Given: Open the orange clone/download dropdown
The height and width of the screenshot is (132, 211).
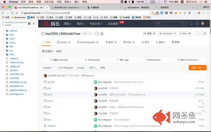Looking at the screenshot, I should coord(198,68).
